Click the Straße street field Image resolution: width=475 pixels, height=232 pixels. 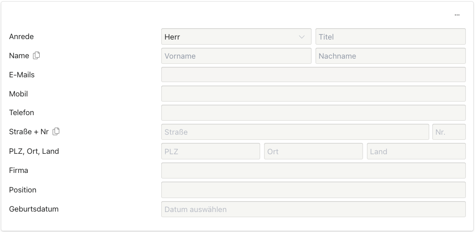click(295, 132)
